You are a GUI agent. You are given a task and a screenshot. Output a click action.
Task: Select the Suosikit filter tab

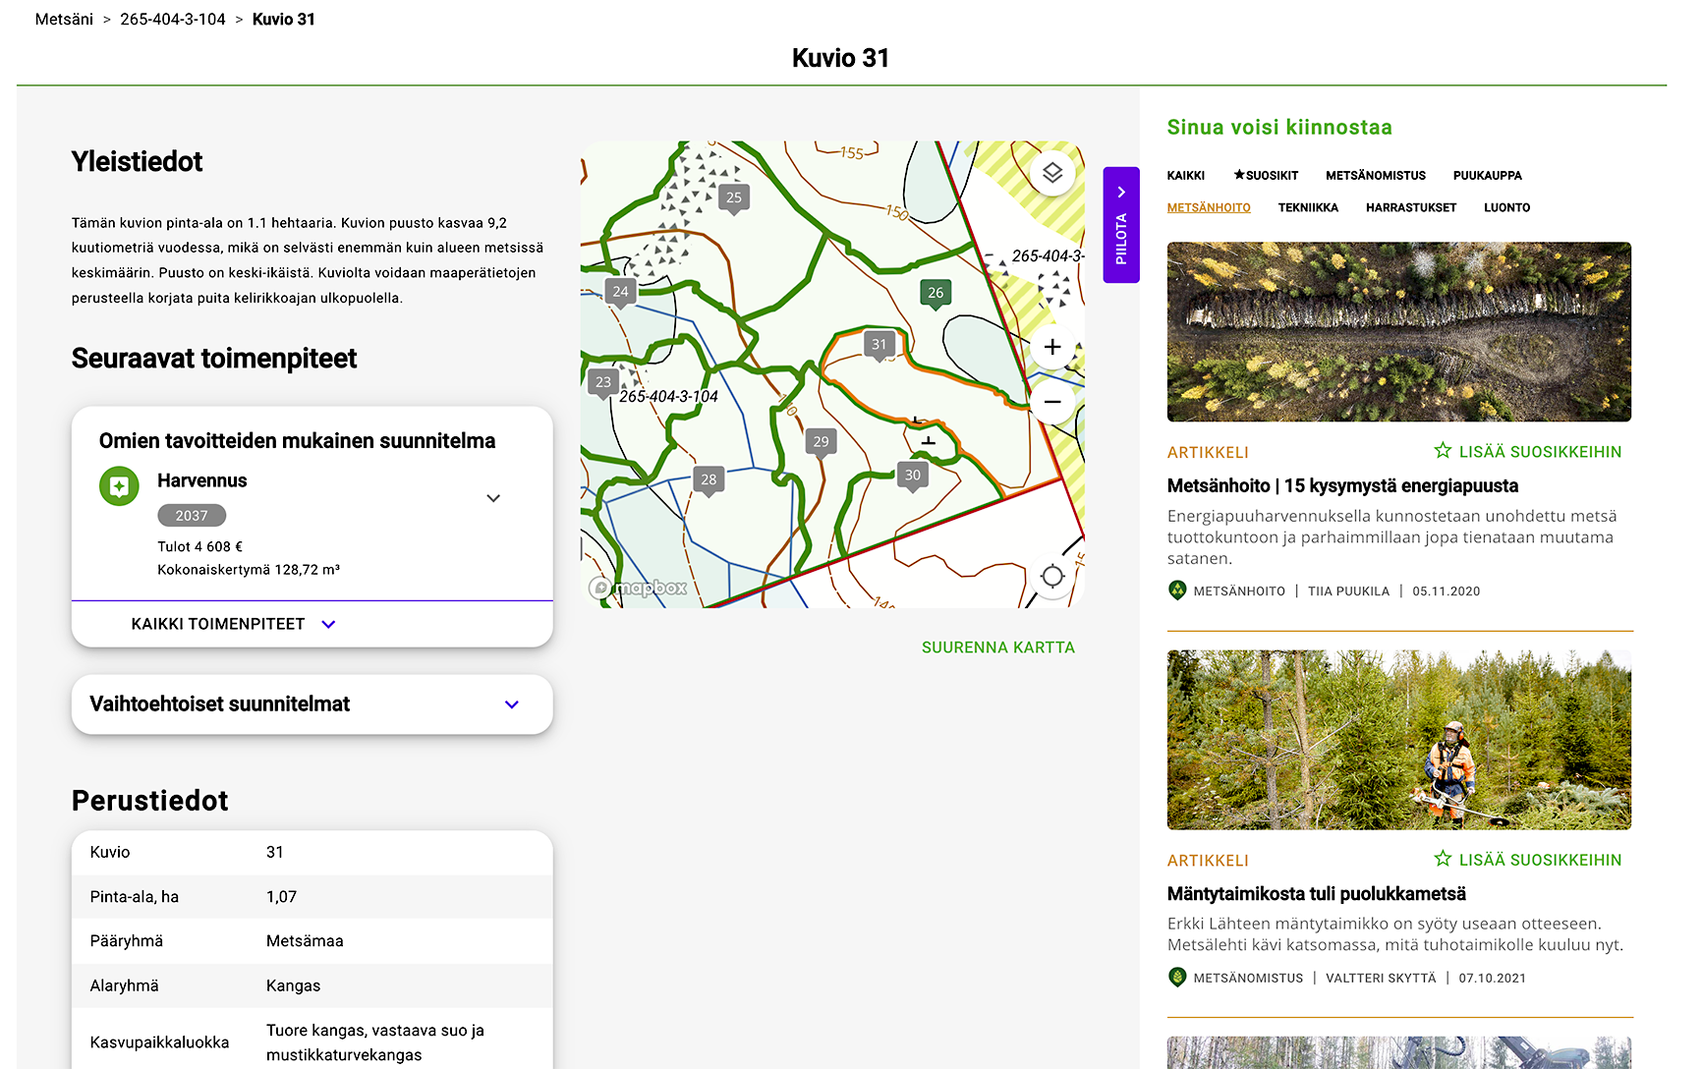(1266, 176)
